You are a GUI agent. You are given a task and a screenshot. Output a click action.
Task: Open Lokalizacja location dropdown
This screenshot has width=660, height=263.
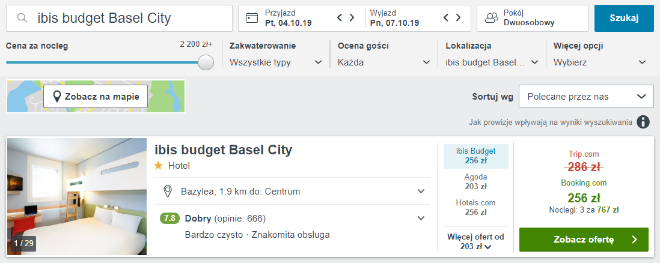tap(492, 62)
